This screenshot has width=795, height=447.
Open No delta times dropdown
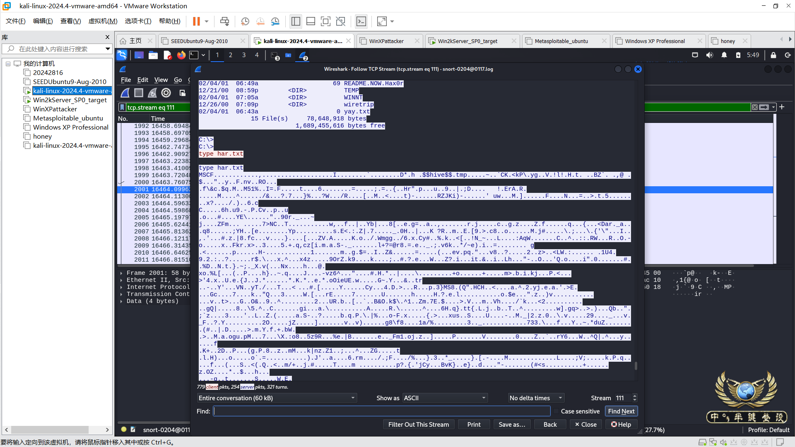click(x=536, y=398)
